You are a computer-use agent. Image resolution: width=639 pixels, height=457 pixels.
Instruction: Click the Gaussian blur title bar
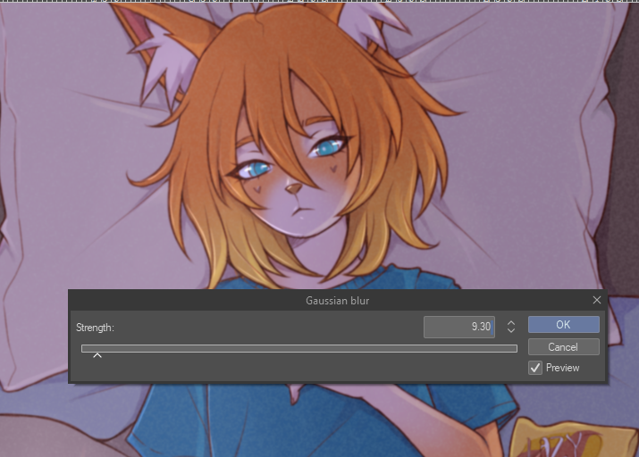(x=338, y=300)
